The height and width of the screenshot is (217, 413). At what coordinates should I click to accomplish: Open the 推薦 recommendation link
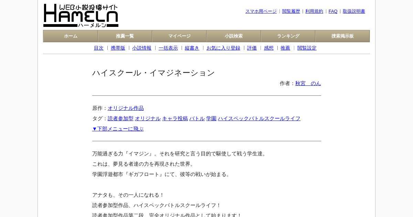tap(285, 48)
